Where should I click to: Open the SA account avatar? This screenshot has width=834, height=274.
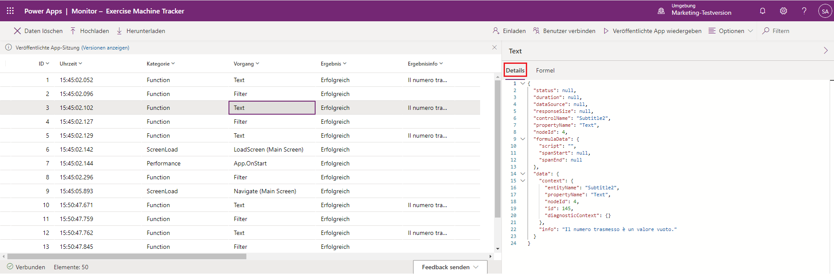825,11
